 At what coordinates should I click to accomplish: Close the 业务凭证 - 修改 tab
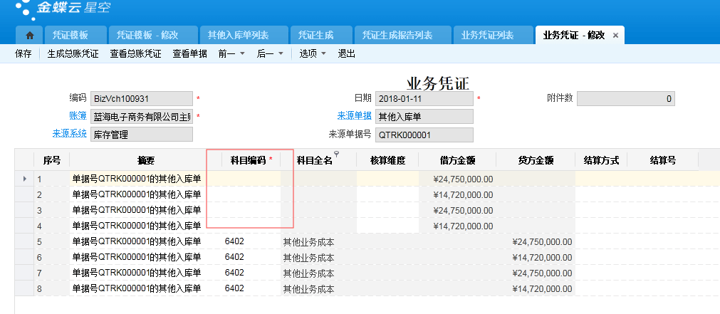point(616,35)
